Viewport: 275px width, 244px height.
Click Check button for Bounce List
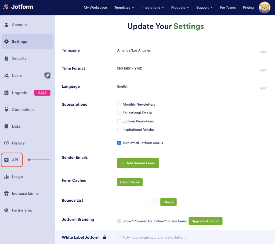(x=168, y=202)
